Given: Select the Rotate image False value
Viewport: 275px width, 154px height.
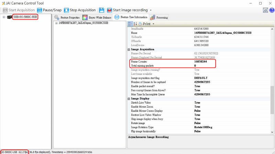Looking at the screenshot, I should pyautogui.click(x=197, y=123).
